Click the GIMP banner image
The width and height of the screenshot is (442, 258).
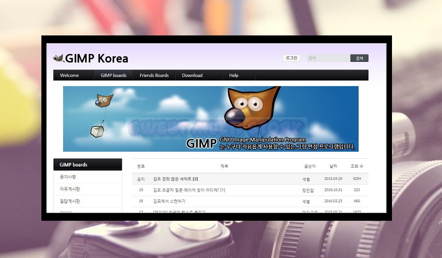(211, 119)
